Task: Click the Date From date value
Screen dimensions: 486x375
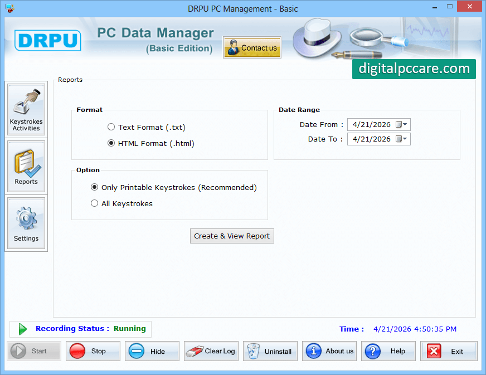Action: click(x=371, y=124)
